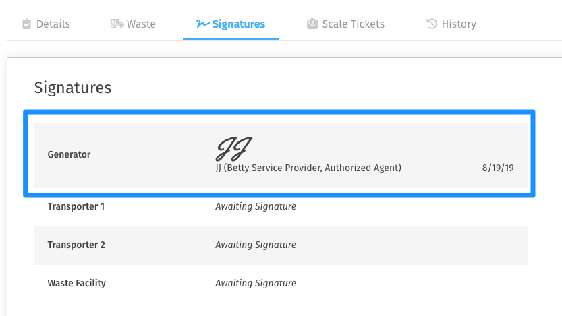Switch to the Waste tab
562x316 pixels.
click(133, 24)
